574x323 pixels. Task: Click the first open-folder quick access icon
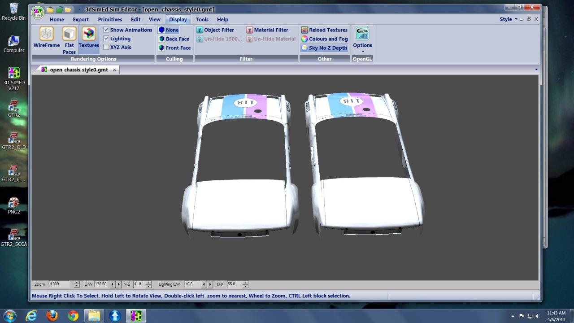[x=50, y=9]
